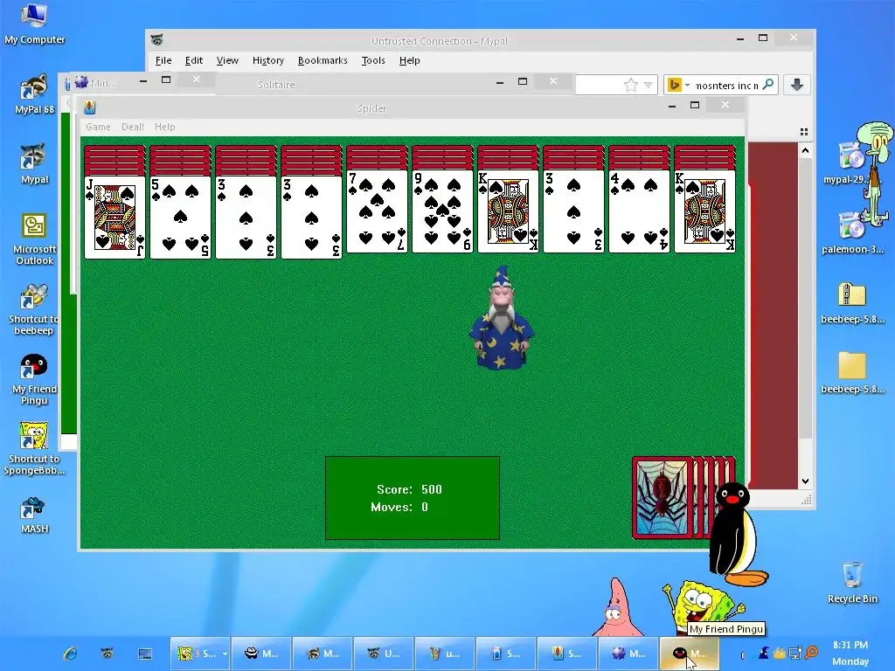This screenshot has height=671, width=895.
Task: Click the spider stock pile to deal
Action: (663, 498)
